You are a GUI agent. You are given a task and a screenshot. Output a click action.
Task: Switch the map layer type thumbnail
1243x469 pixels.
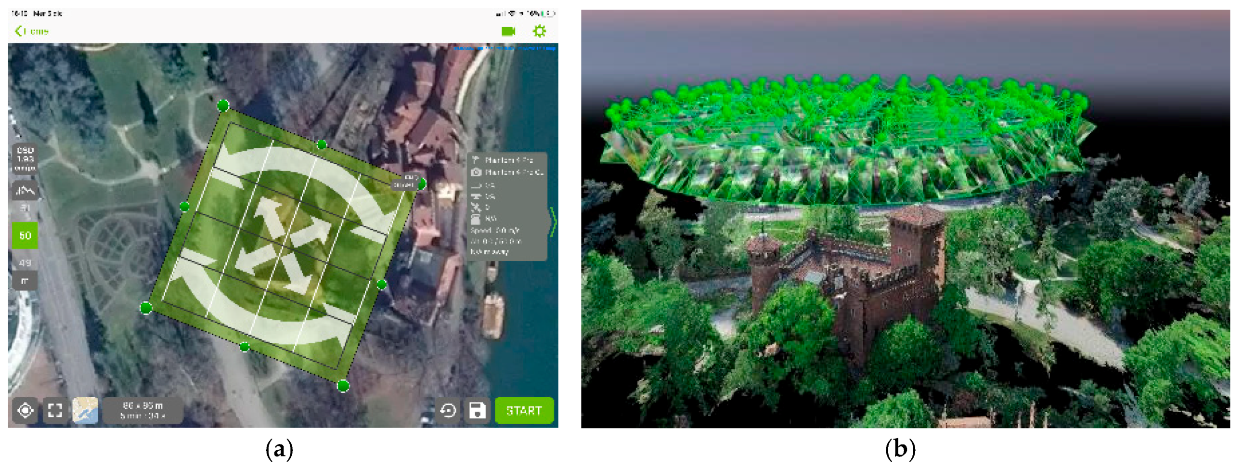click(x=85, y=410)
